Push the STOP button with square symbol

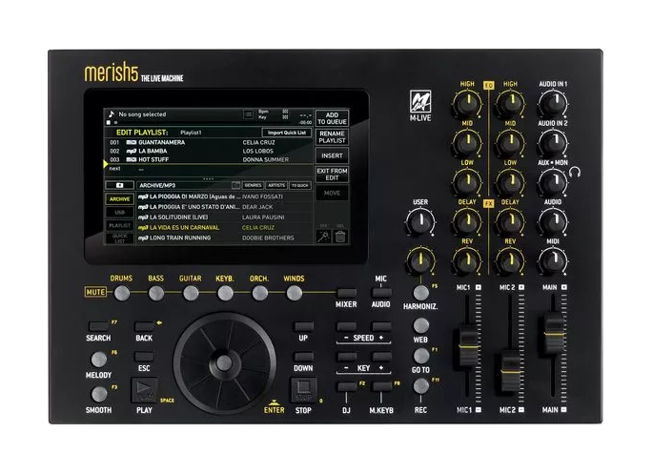[303, 390]
